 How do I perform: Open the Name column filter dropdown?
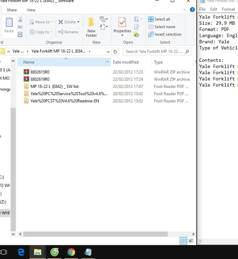coord(108,62)
